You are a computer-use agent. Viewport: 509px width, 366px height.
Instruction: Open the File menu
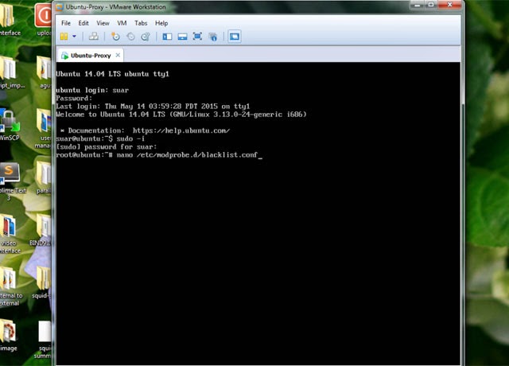66,23
